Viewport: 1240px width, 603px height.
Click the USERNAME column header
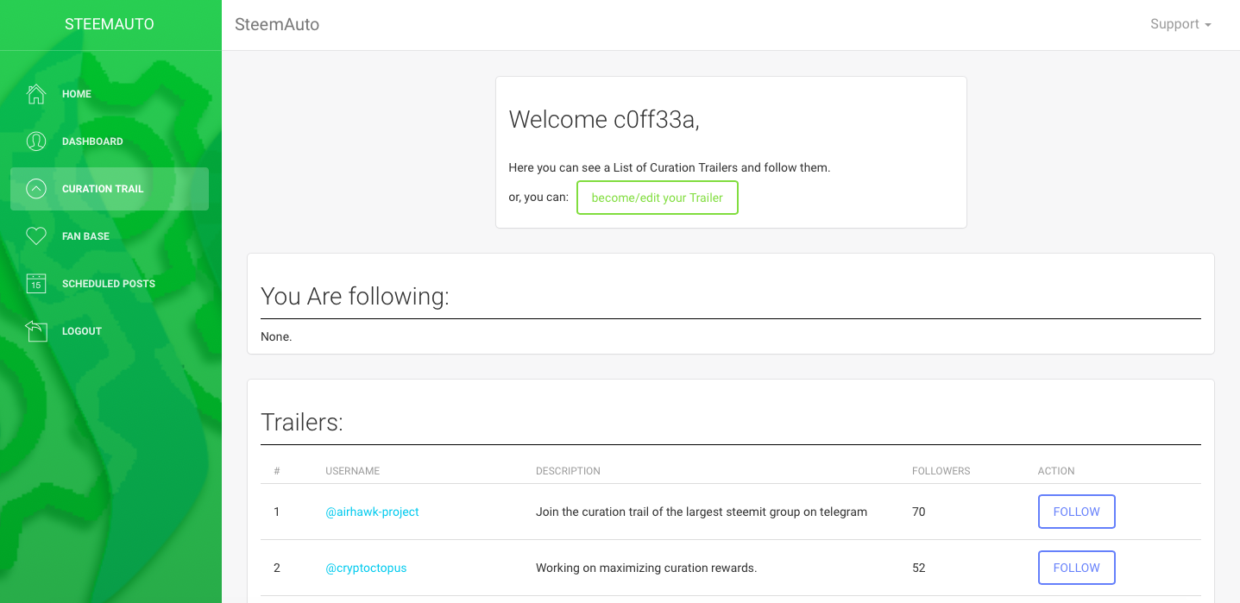click(x=353, y=471)
